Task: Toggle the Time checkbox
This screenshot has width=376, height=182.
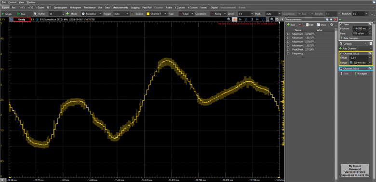Action: [341, 24]
